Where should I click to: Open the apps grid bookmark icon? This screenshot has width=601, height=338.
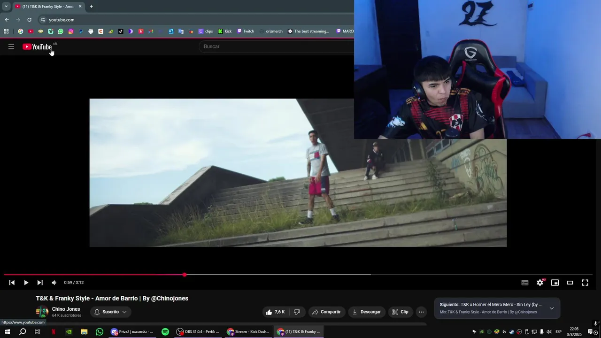pyautogui.click(x=6, y=31)
